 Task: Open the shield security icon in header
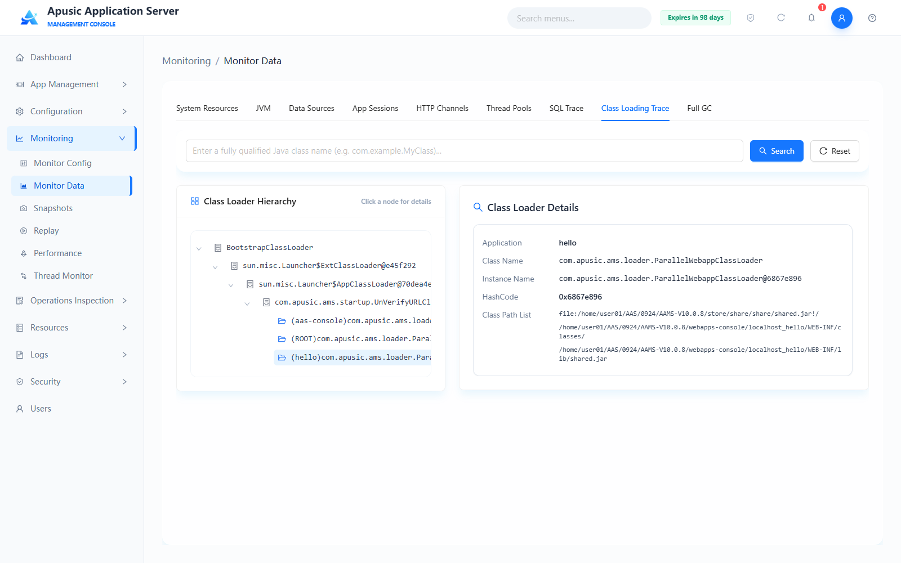(x=751, y=18)
